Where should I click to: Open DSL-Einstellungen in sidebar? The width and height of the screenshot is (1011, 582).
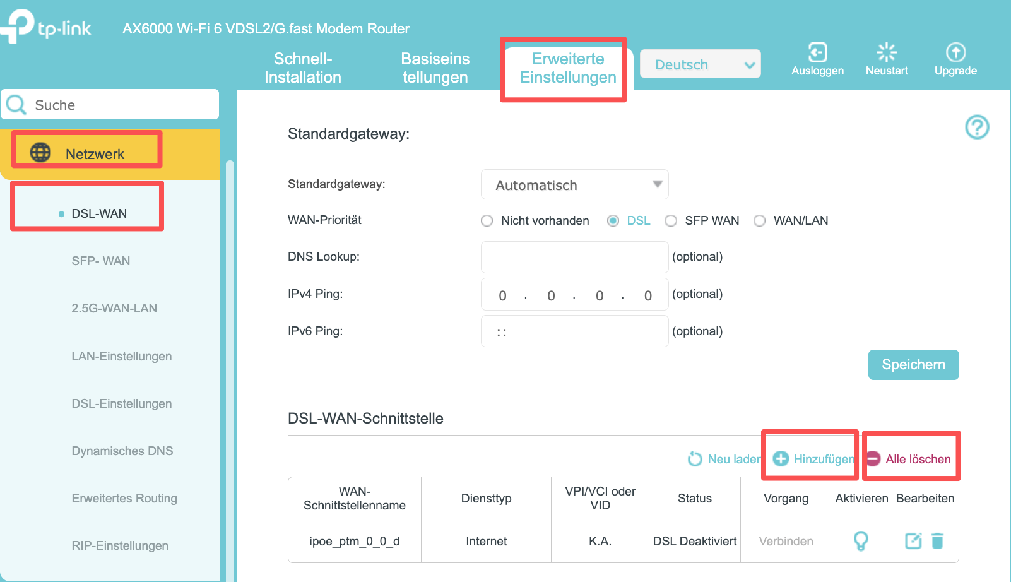tap(122, 403)
